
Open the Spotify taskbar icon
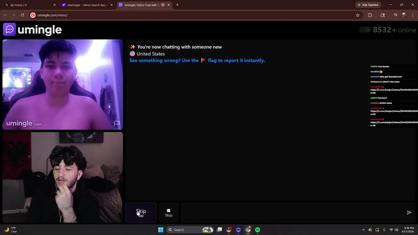pyautogui.click(x=258, y=230)
